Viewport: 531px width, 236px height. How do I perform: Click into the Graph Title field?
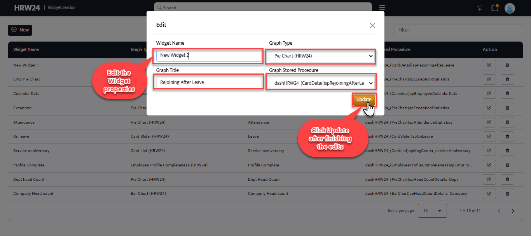209,82
